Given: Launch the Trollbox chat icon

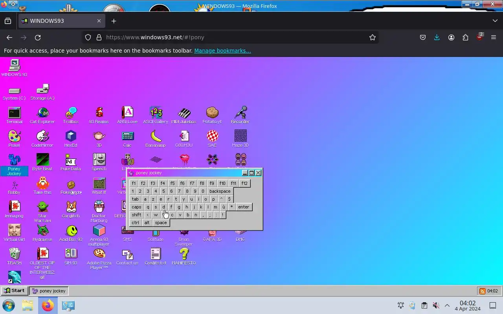Looking at the screenshot, I should click(71, 115).
